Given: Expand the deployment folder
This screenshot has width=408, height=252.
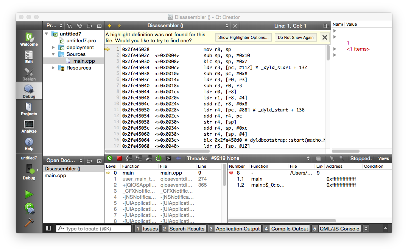Looking at the screenshot, I should 53,47.
